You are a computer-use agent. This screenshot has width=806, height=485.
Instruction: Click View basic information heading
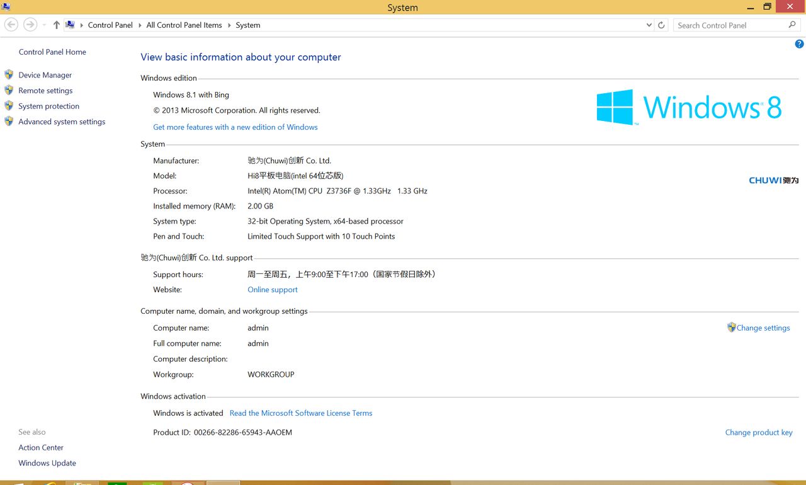click(241, 57)
